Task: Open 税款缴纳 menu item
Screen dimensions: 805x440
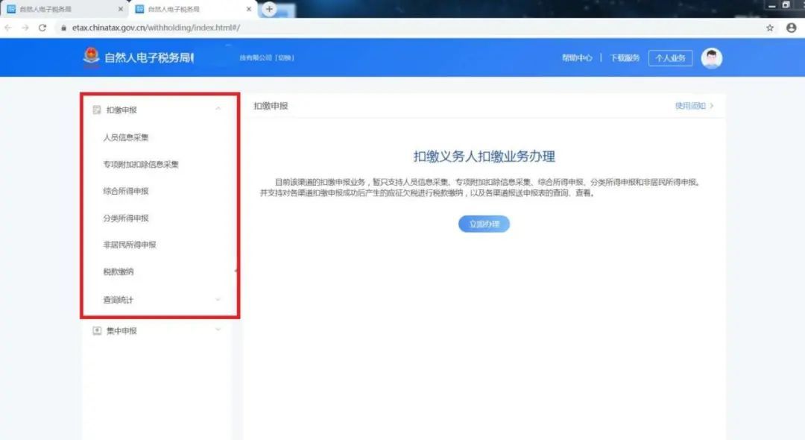Action: pos(118,271)
